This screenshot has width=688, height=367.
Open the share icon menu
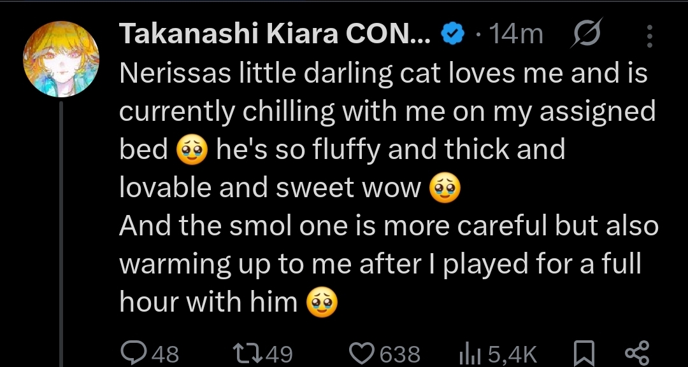[x=636, y=353]
